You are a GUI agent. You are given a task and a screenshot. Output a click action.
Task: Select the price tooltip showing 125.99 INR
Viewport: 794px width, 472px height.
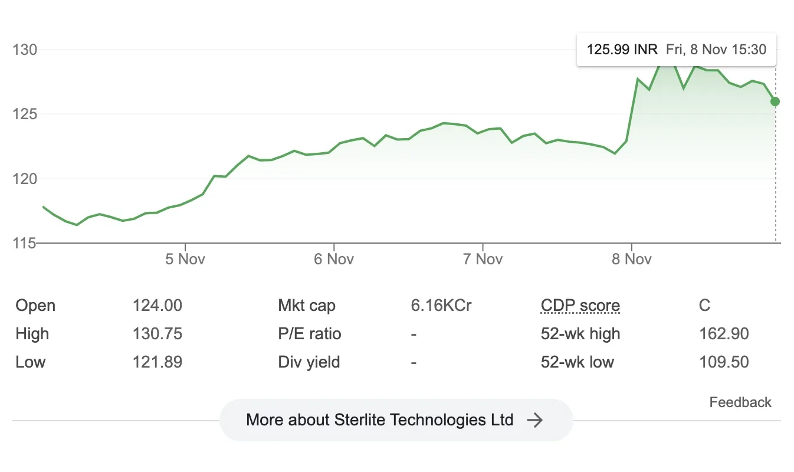coord(676,50)
